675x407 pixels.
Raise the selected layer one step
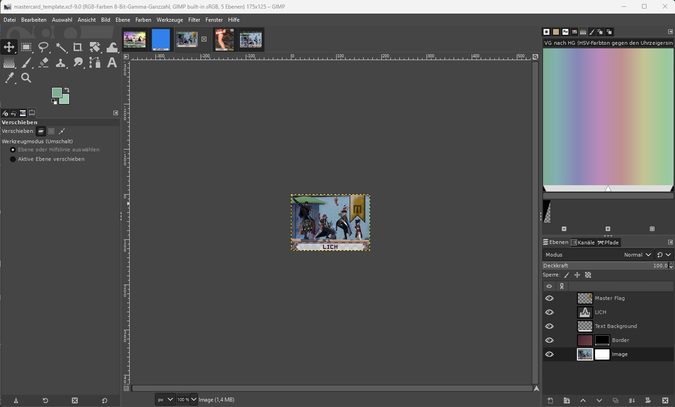[x=583, y=400]
